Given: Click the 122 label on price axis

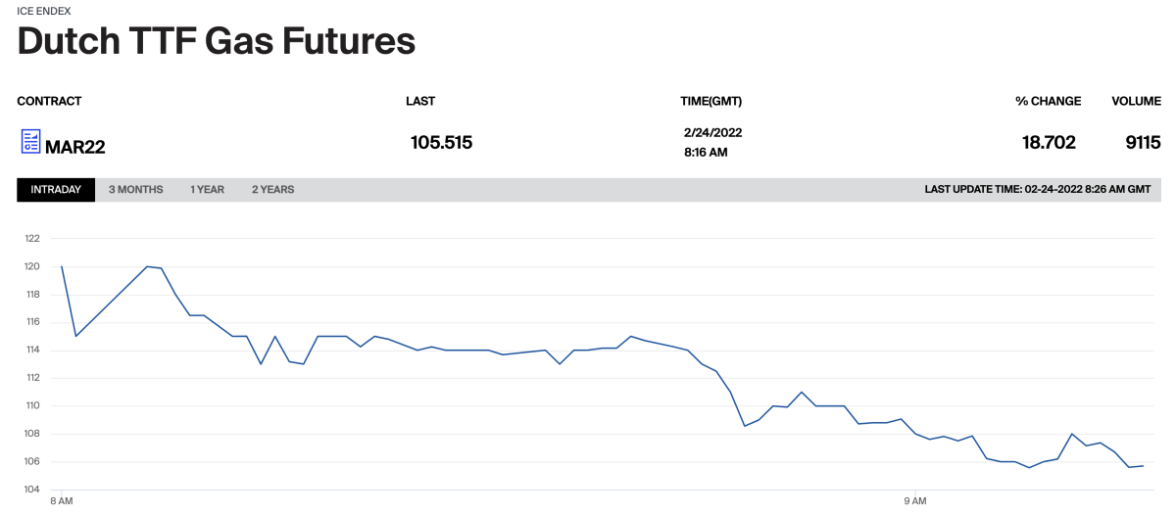Looking at the screenshot, I should click(32, 238).
